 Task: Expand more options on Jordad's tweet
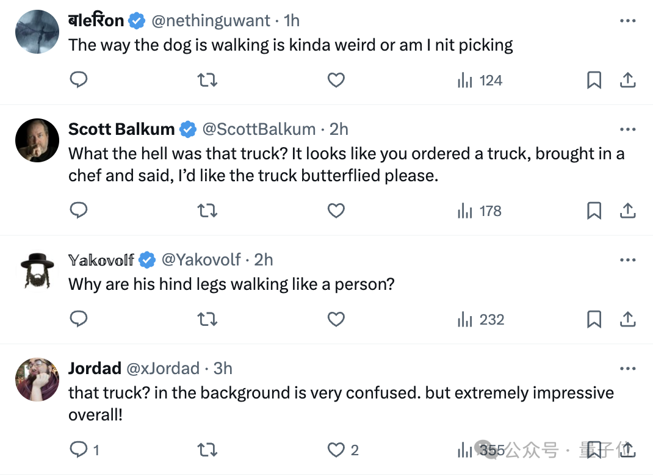627,369
